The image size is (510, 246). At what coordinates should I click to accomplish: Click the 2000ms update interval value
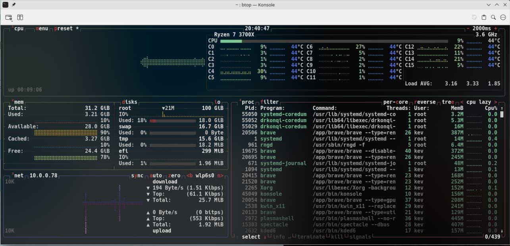click(482, 28)
